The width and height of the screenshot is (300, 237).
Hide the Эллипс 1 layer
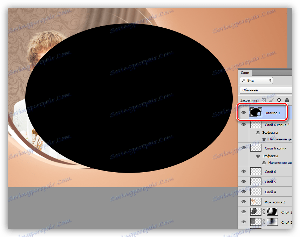click(x=243, y=112)
